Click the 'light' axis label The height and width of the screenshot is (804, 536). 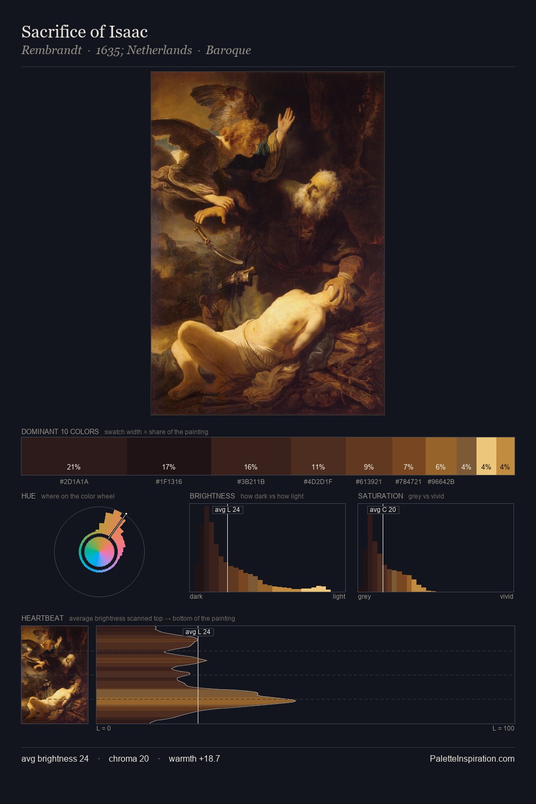coord(339,597)
